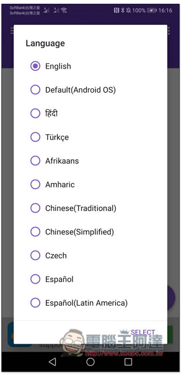
Task: Select the Czech radio button
Action: (35, 256)
